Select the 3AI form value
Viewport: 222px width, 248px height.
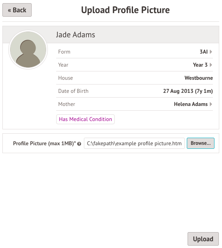click(204, 52)
